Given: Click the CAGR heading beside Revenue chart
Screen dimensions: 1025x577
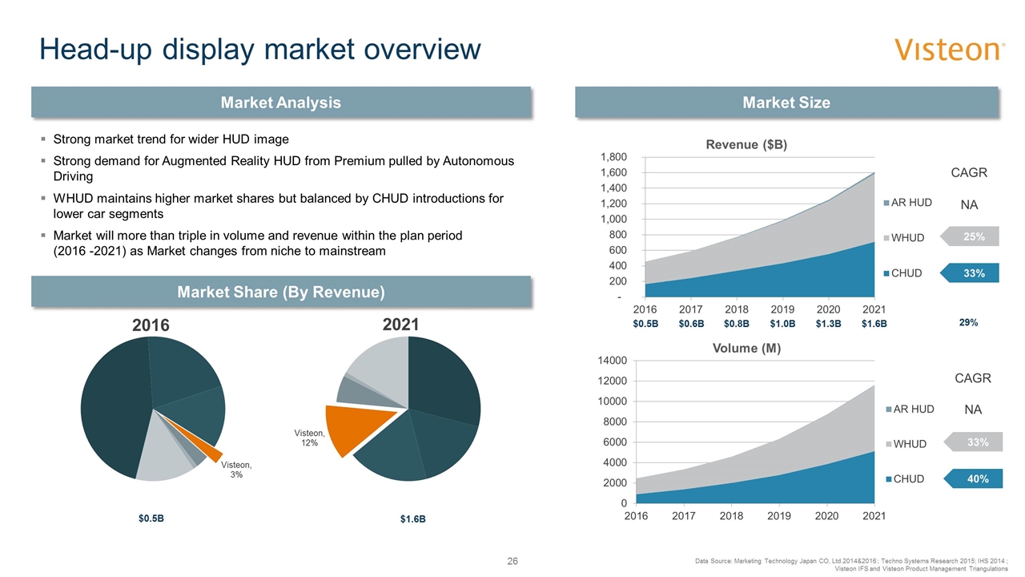Looking at the screenshot, I should pos(969,172).
